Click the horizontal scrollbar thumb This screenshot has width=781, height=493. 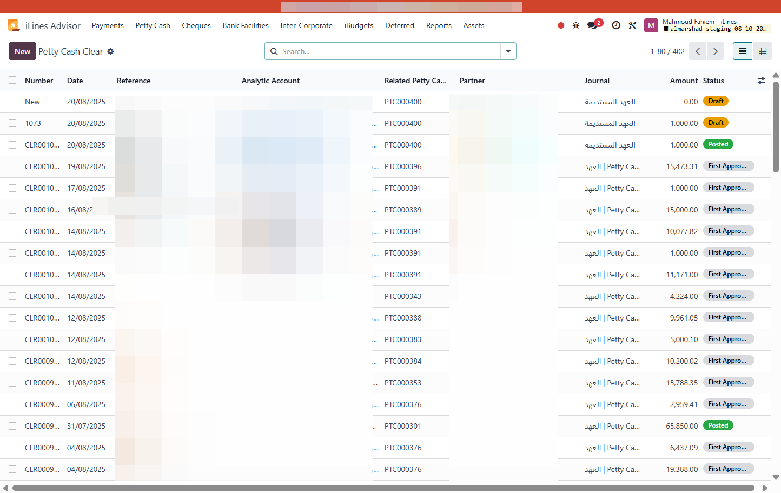click(383, 488)
